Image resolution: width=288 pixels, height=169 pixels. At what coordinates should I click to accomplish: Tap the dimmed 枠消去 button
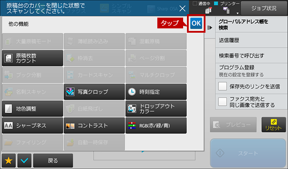click(x=94, y=58)
